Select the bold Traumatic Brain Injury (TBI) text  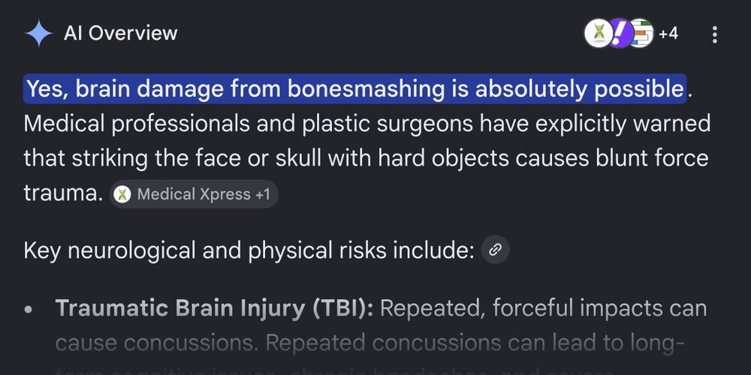point(214,308)
